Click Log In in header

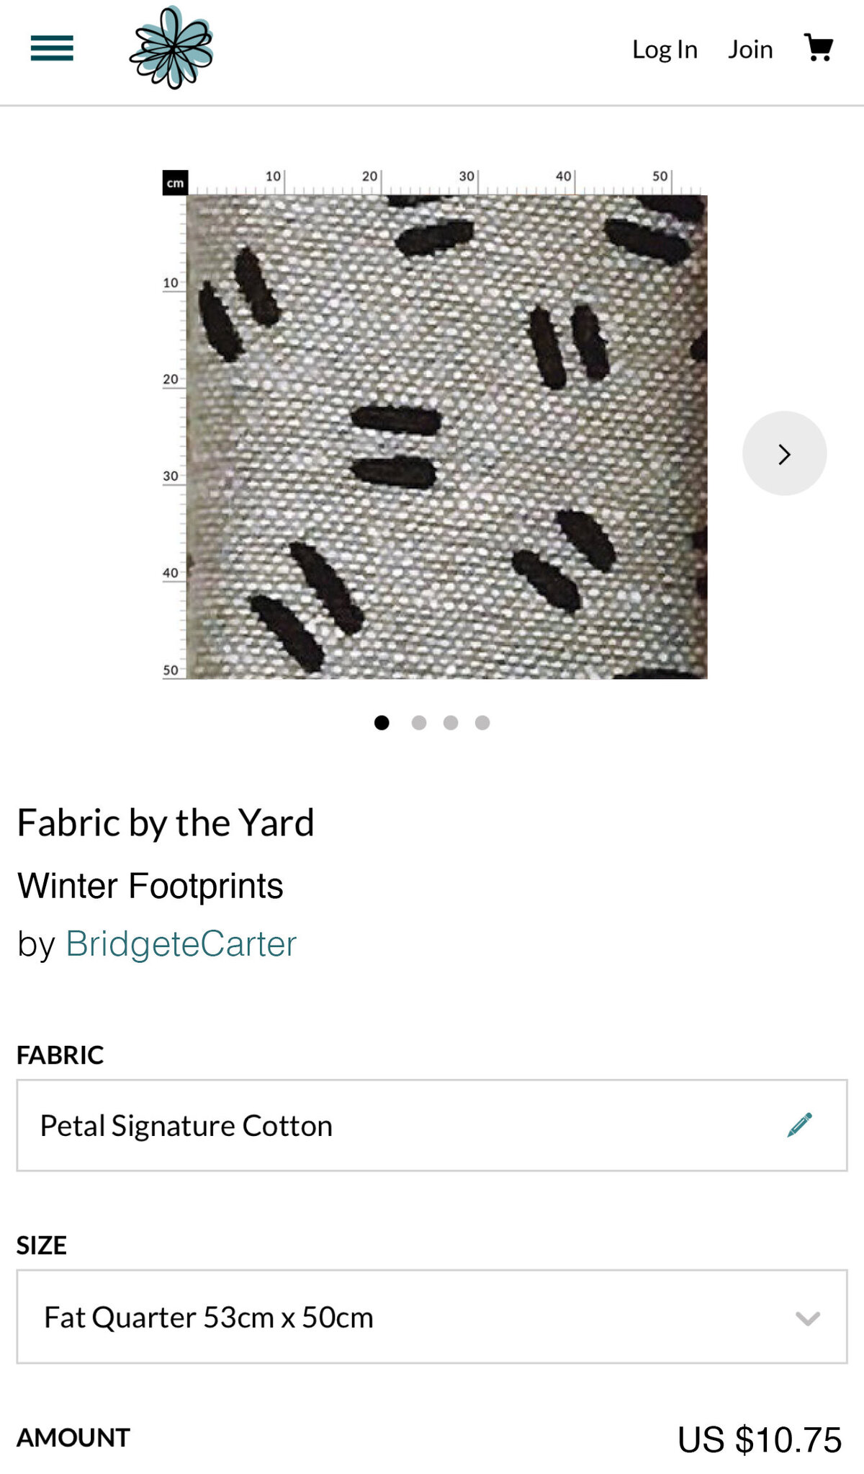coord(665,49)
